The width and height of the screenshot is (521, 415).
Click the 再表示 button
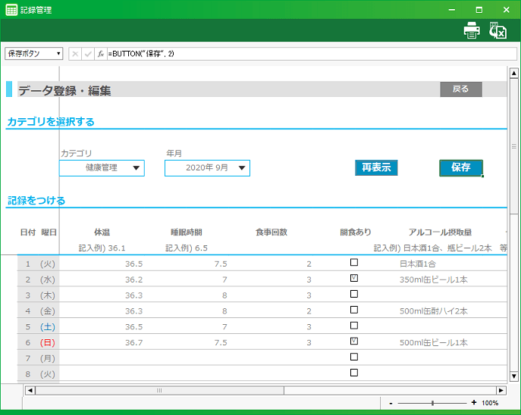376,167
